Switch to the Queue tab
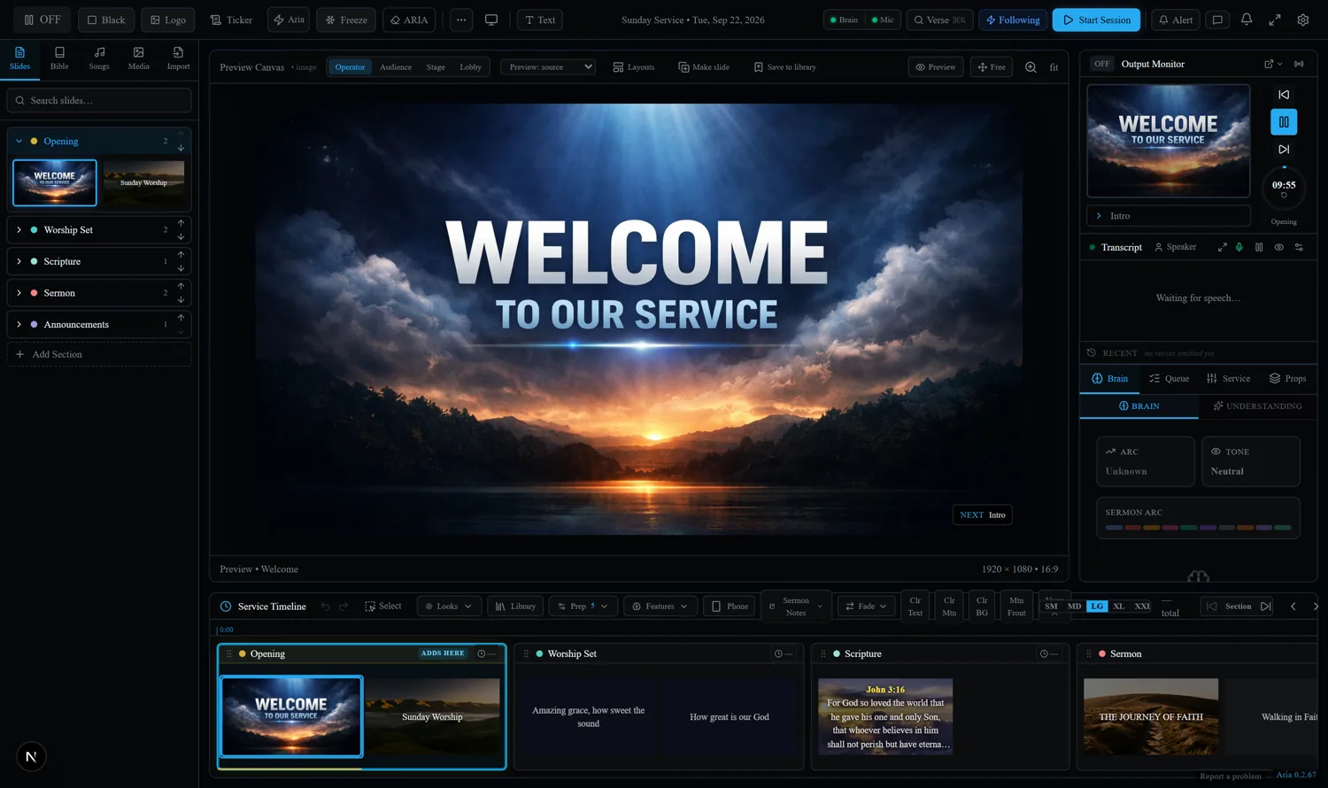Screen dimensions: 1328x788 [1169, 378]
